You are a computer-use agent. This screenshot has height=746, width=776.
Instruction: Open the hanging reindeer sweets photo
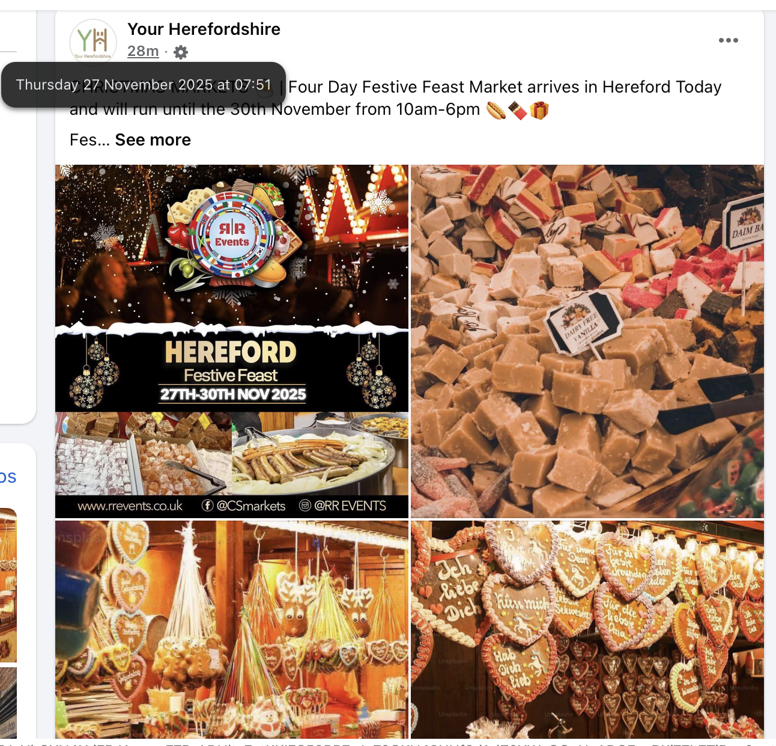(232, 629)
